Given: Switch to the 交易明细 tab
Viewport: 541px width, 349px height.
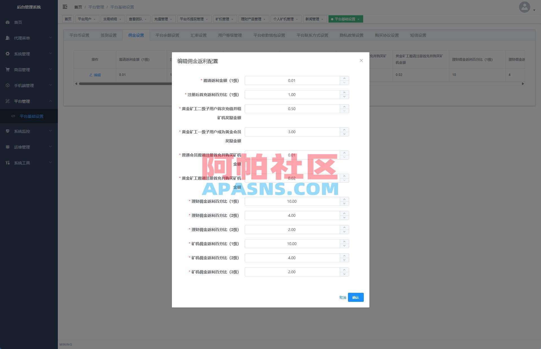Looking at the screenshot, I should point(111,19).
